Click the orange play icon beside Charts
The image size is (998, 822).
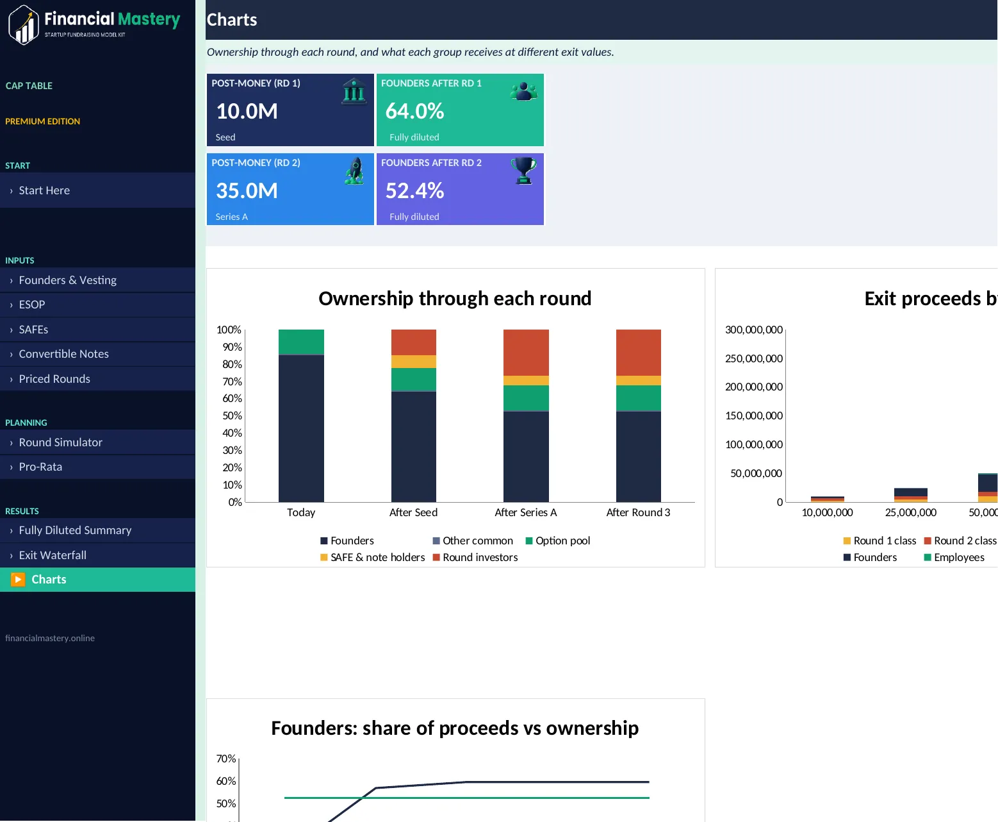(x=18, y=580)
